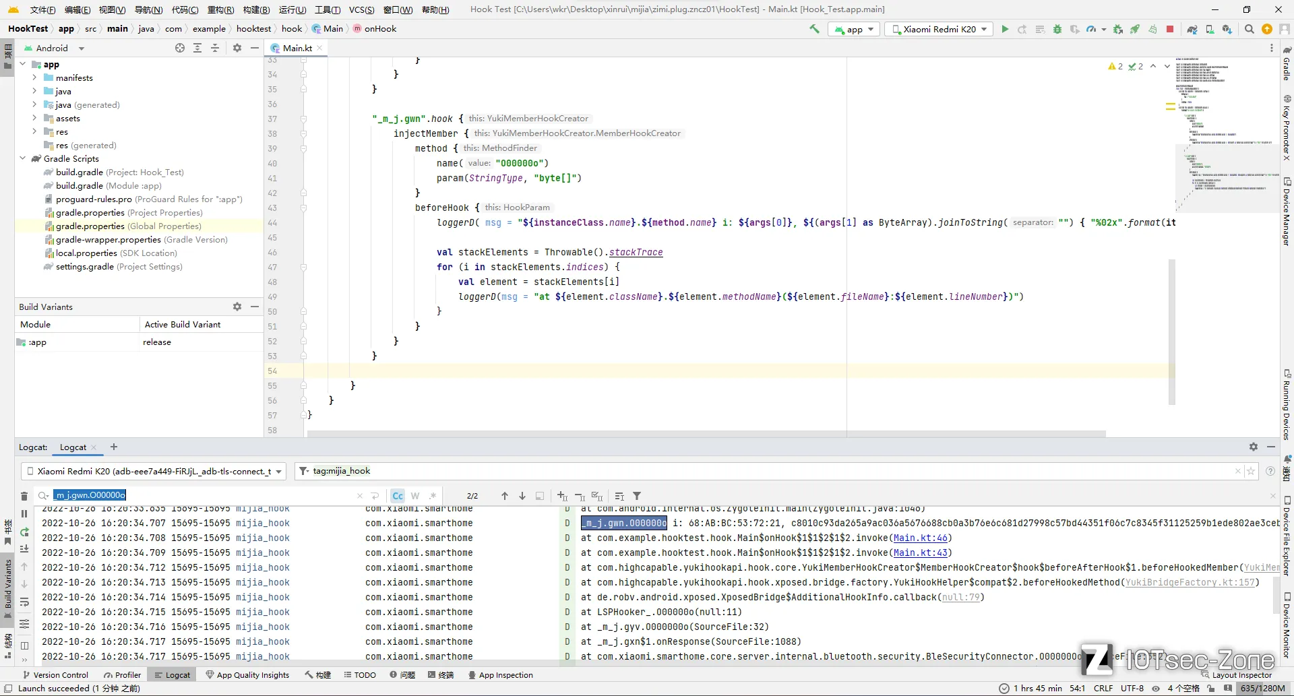Open the app run configuration dropdown
This screenshot has height=696, width=1294.
point(855,29)
